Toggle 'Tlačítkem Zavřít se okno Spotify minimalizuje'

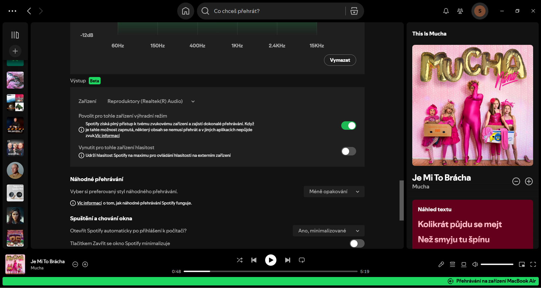tap(357, 243)
